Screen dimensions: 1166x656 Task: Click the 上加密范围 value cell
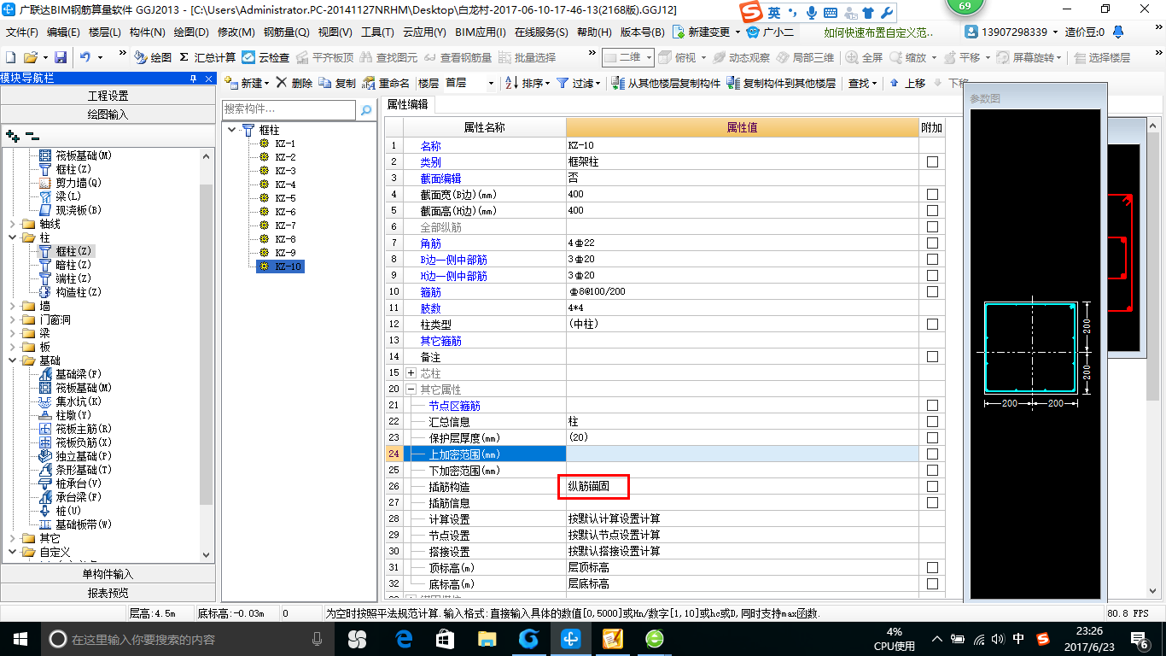742,454
